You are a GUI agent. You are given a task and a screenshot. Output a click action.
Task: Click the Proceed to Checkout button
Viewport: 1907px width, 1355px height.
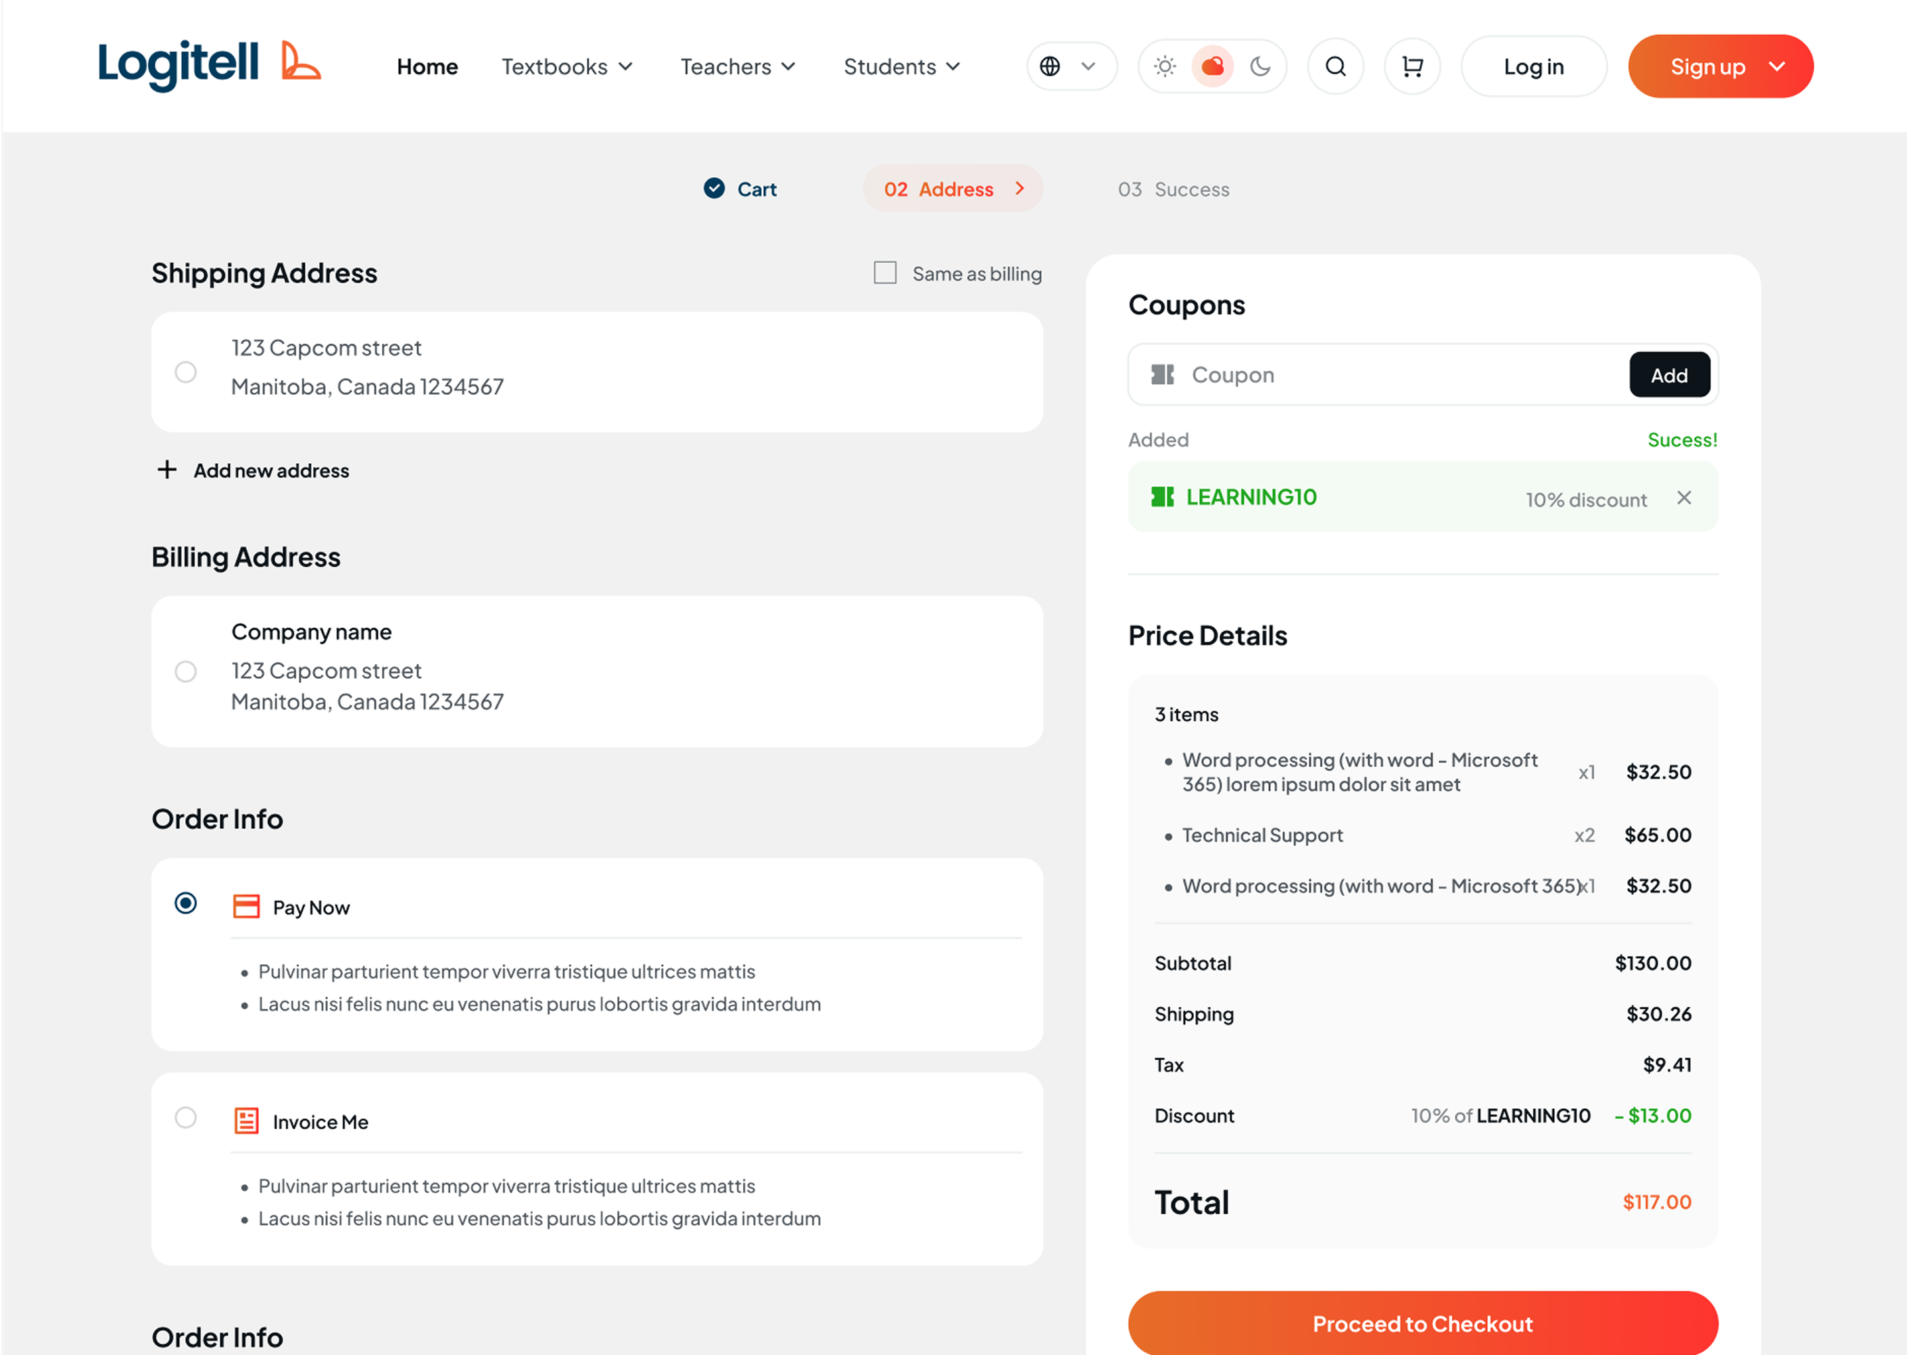[x=1422, y=1323]
